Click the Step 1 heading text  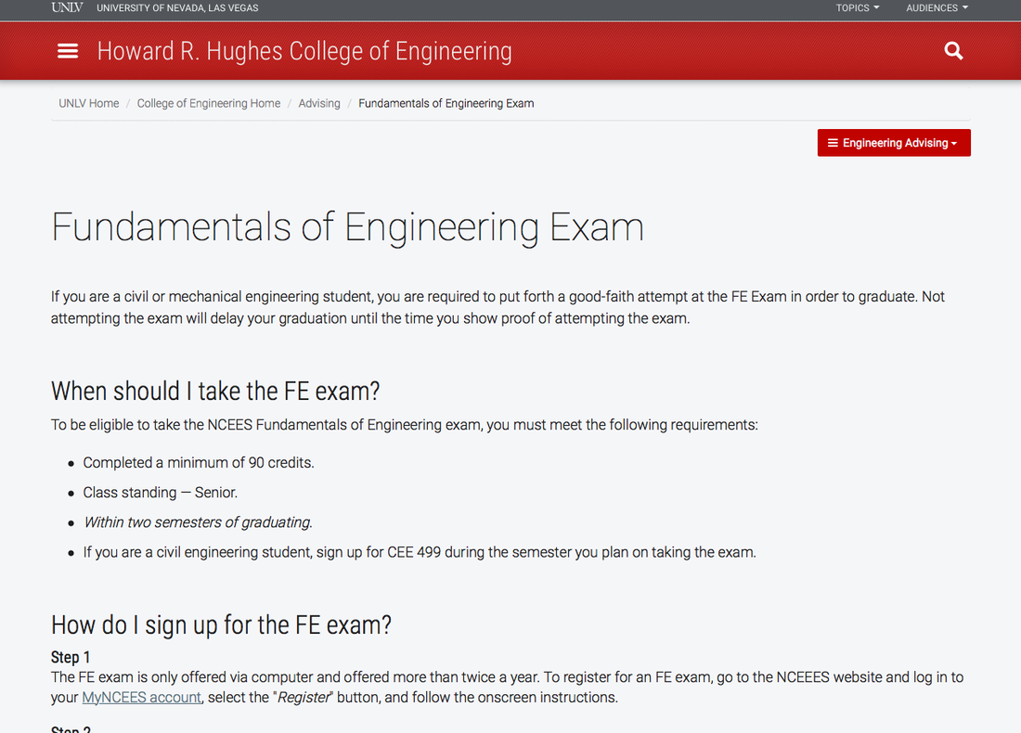pos(71,656)
